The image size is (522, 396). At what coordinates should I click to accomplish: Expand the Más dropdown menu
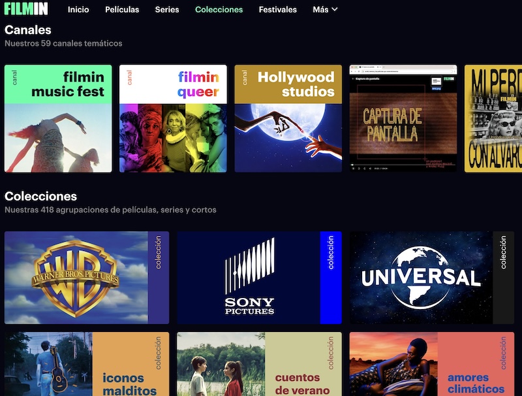325,10
